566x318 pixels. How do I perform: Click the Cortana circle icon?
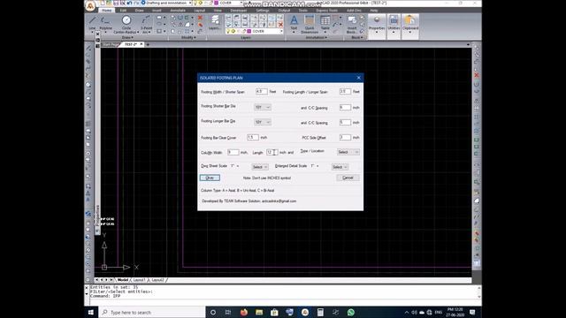[213, 312]
